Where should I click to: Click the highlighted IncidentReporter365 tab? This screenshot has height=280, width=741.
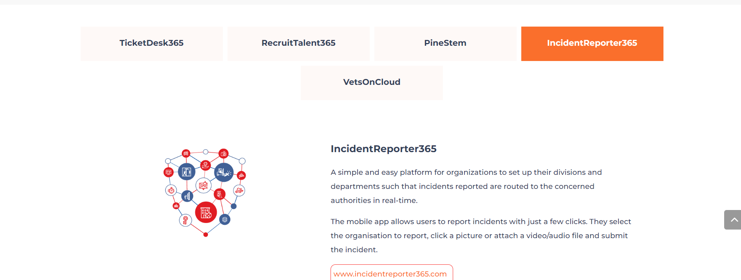[x=592, y=43]
